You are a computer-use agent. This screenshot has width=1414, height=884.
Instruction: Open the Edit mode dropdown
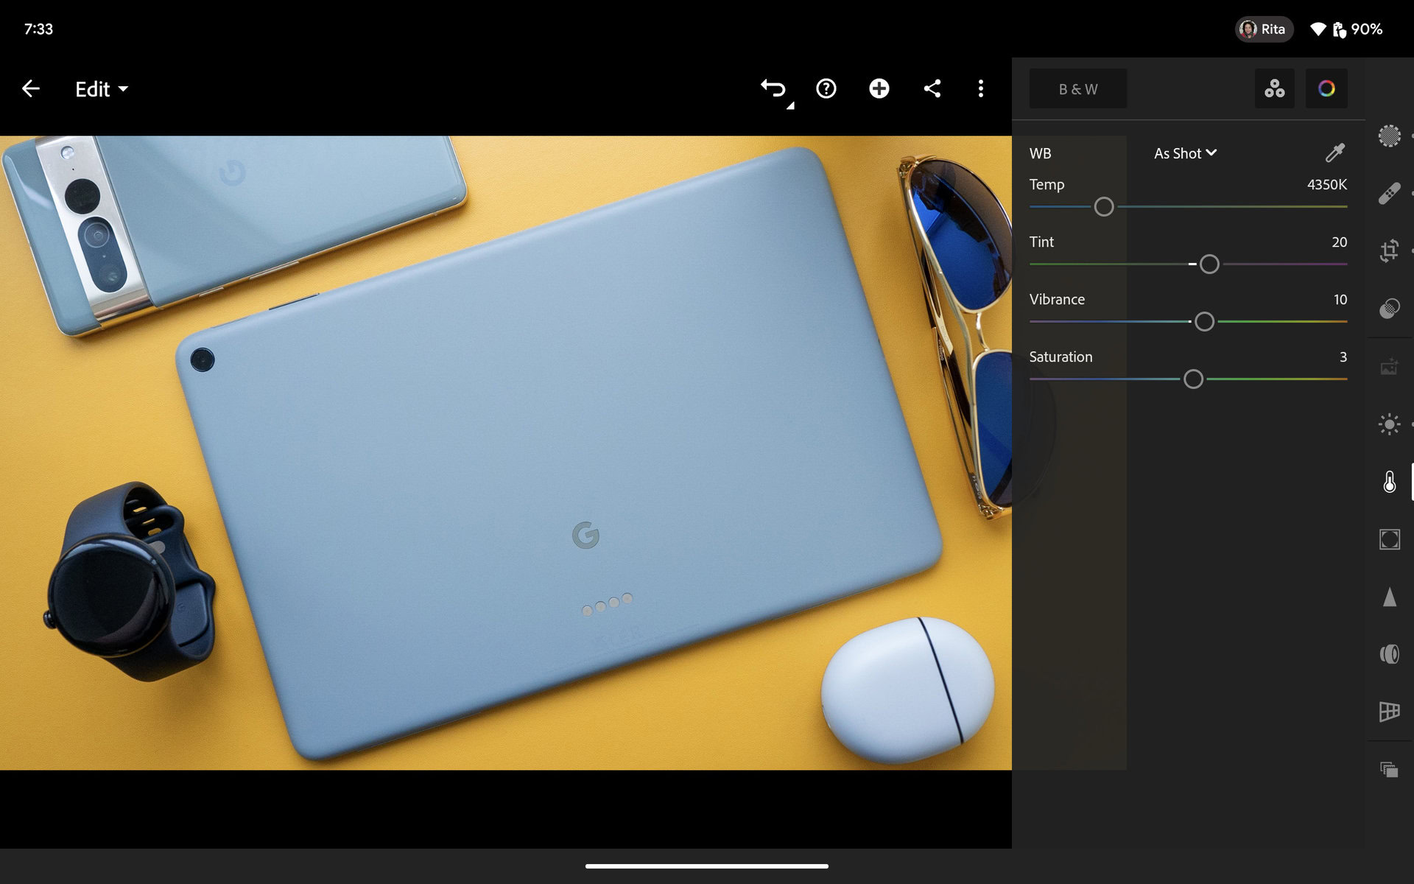click(102, 89)
